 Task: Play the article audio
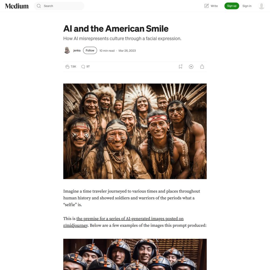191,67
